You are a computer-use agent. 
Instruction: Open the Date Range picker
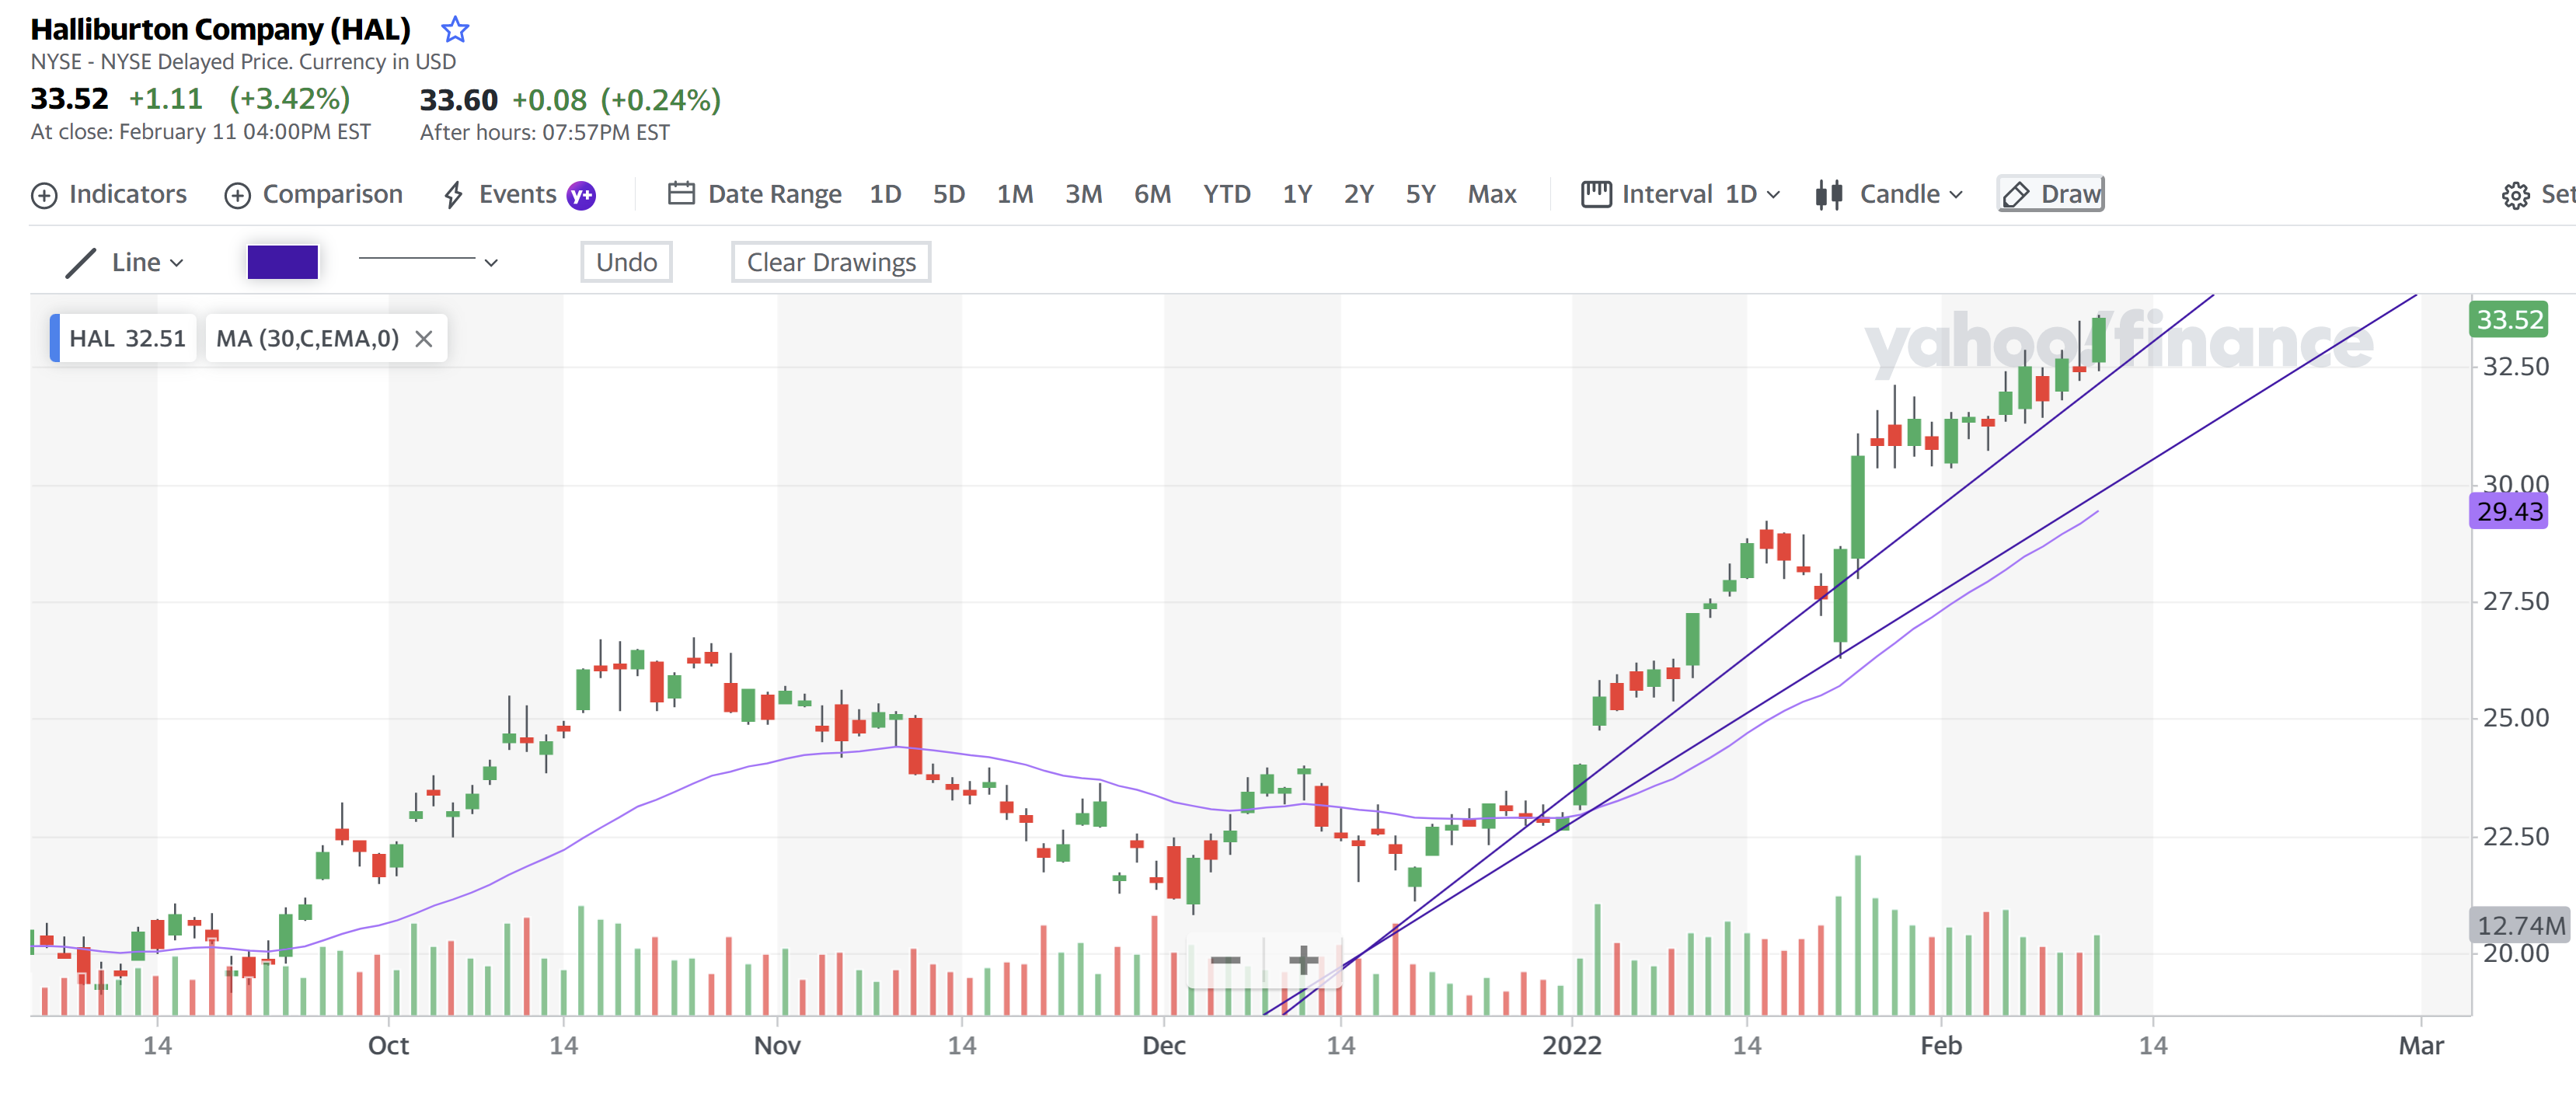point(755,194)
